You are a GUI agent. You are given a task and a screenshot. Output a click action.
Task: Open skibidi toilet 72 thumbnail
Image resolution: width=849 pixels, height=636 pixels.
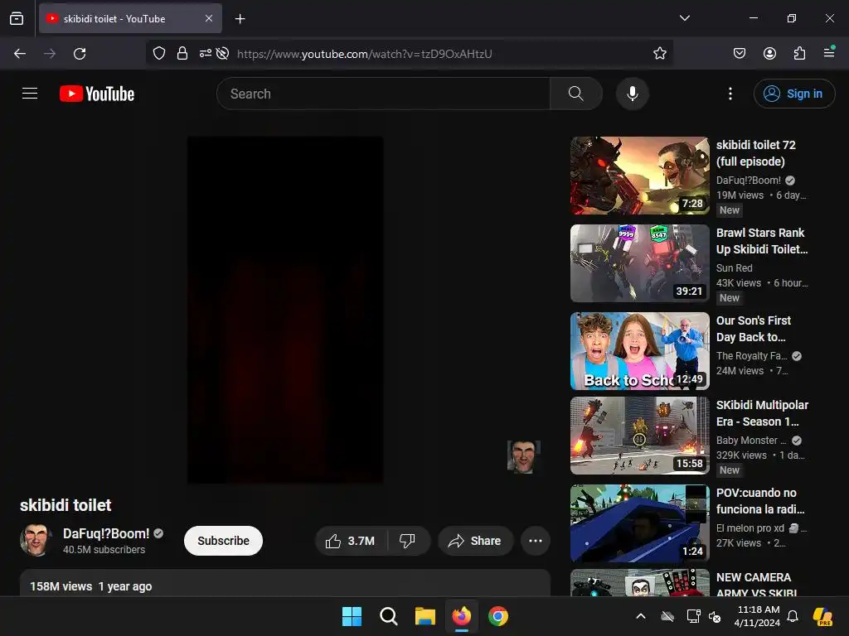click(639, 176)
